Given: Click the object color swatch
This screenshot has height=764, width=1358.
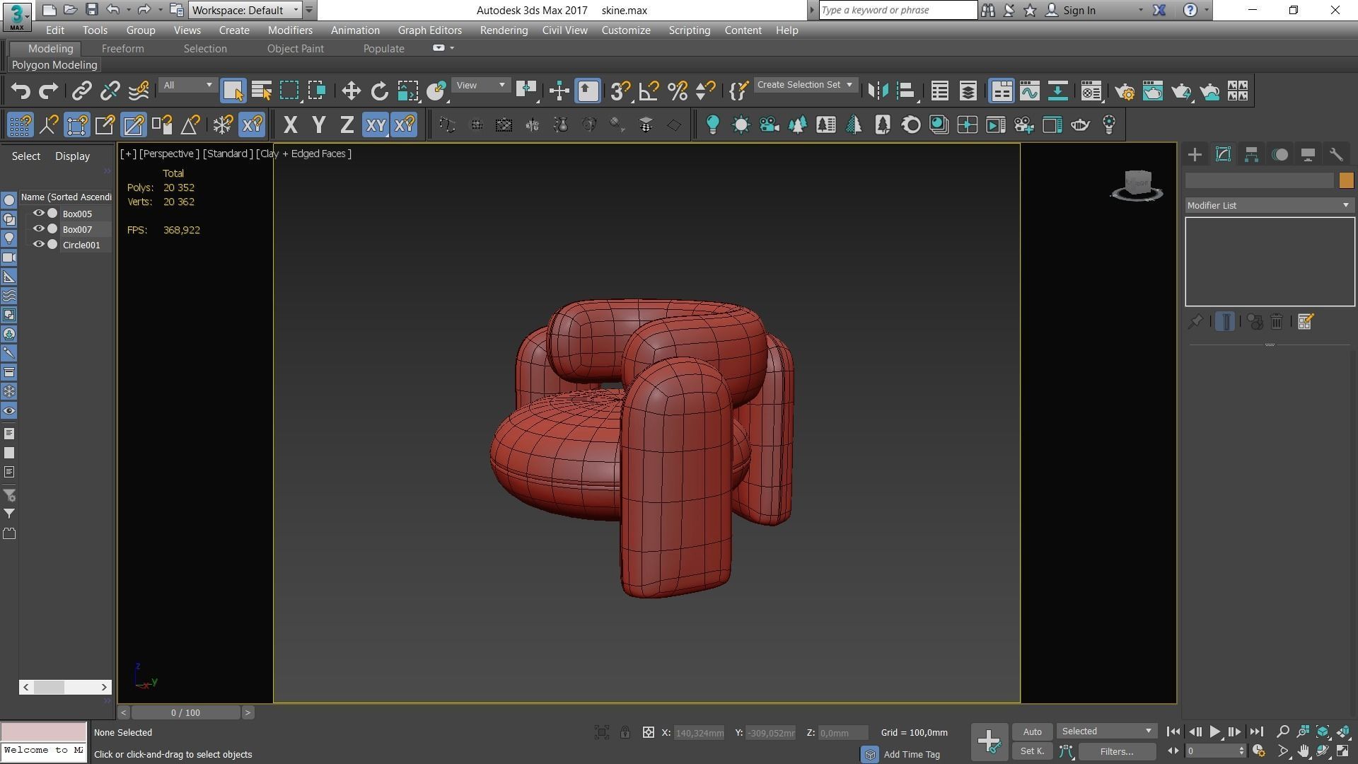Looking at the screenshot, I should pyautogui.click(x=1346, y=181).
